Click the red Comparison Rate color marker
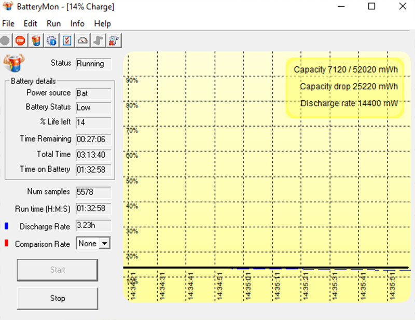 point(5,243)
